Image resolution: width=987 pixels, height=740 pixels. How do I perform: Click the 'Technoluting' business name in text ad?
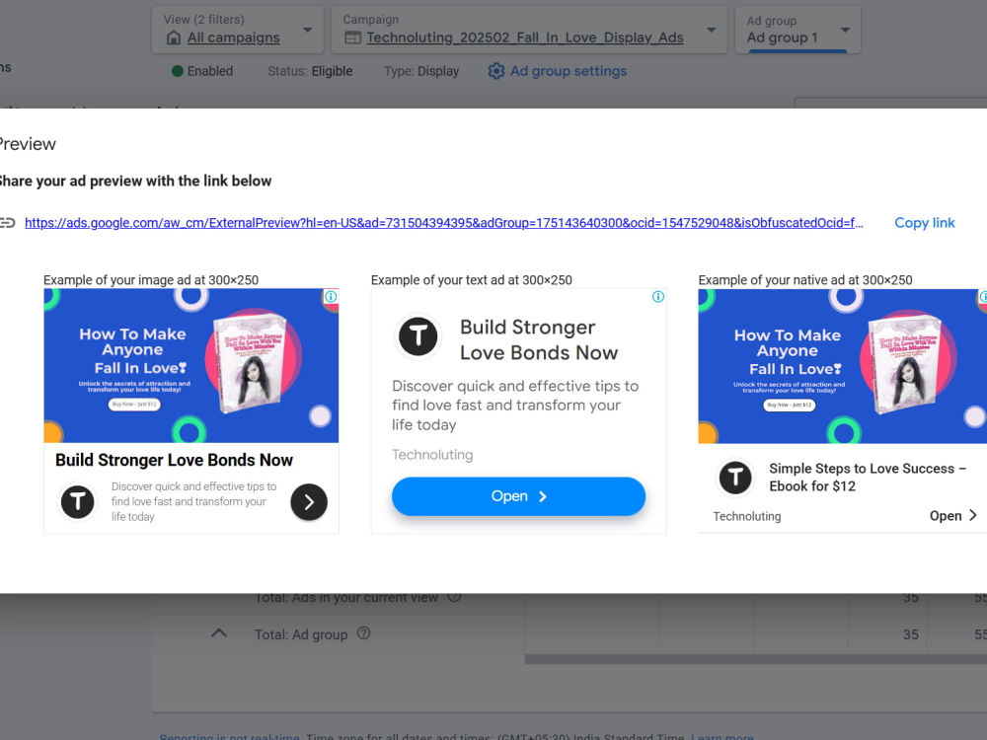pyautogui.click(x=432, y=455)
